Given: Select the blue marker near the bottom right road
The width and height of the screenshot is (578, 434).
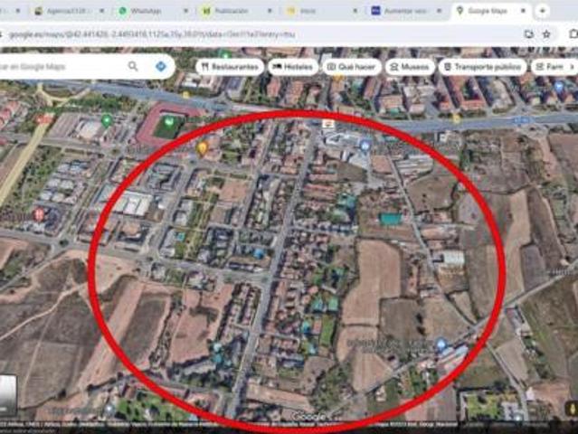Looking at the screenshot, I should pos(441,345).
